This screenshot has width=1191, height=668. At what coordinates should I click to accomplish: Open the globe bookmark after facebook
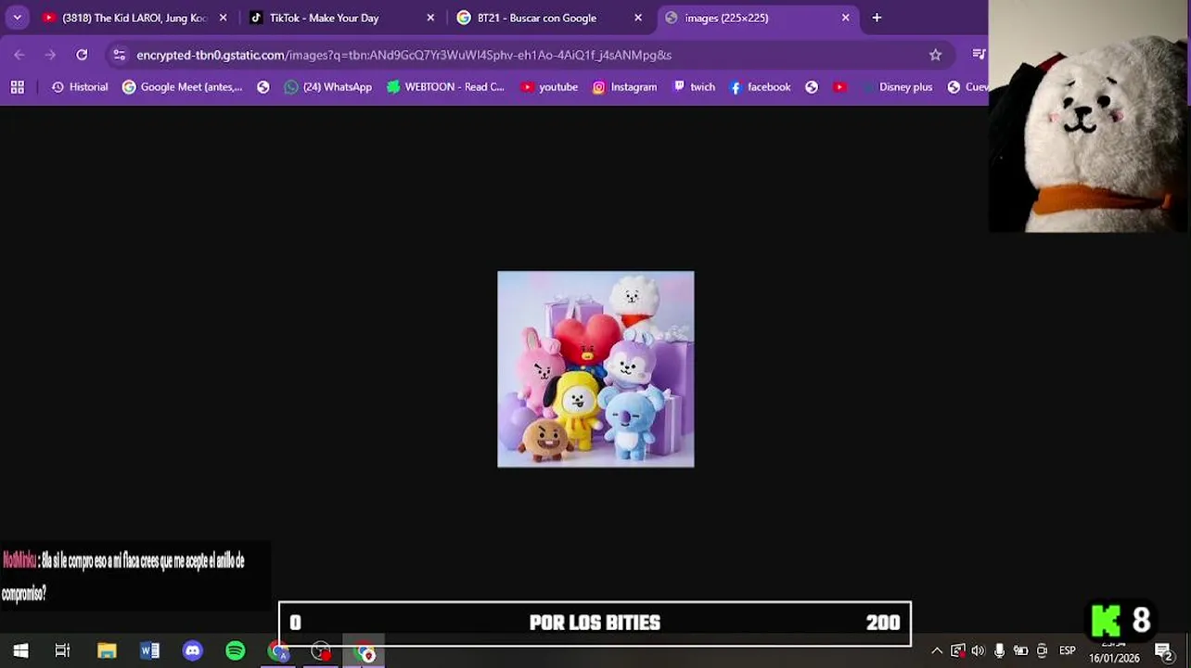tap(812, 86)
